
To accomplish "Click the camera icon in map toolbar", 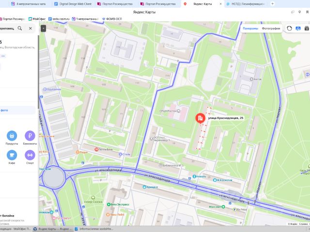I will (x=307, y=29).
